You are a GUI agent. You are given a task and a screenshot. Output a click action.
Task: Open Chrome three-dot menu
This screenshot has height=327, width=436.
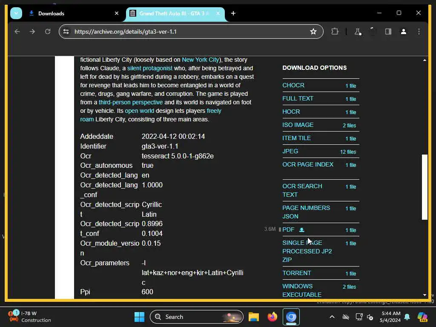coord(419,32)
